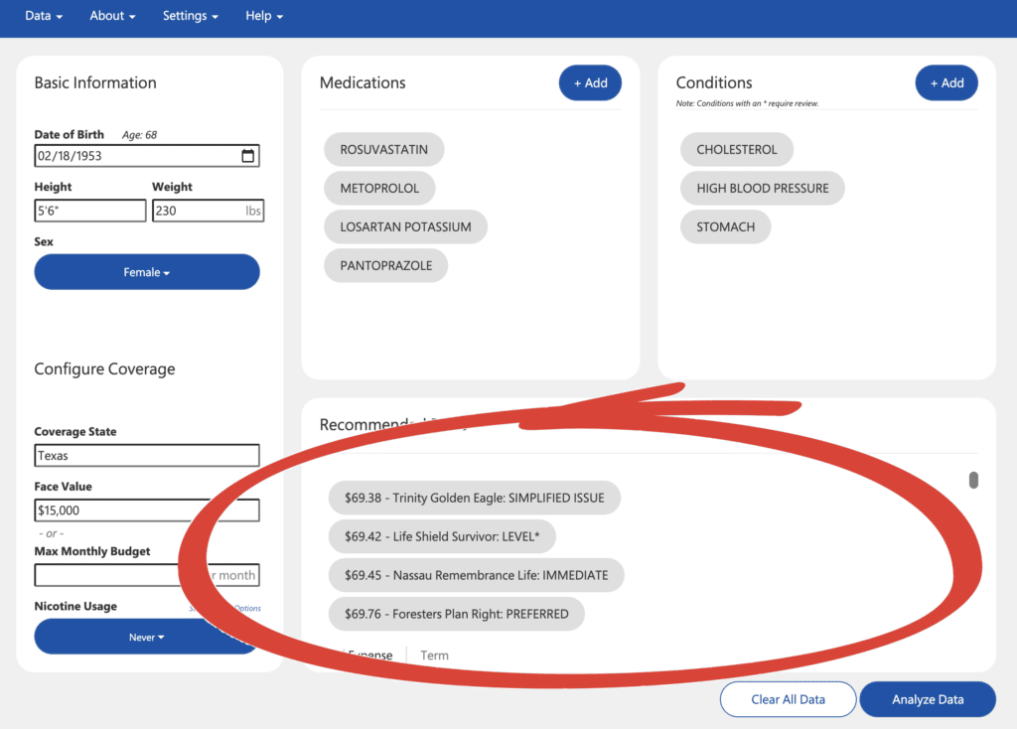Open the About menu
This screenshot has height=729, width=1017.
pos(112,16)
